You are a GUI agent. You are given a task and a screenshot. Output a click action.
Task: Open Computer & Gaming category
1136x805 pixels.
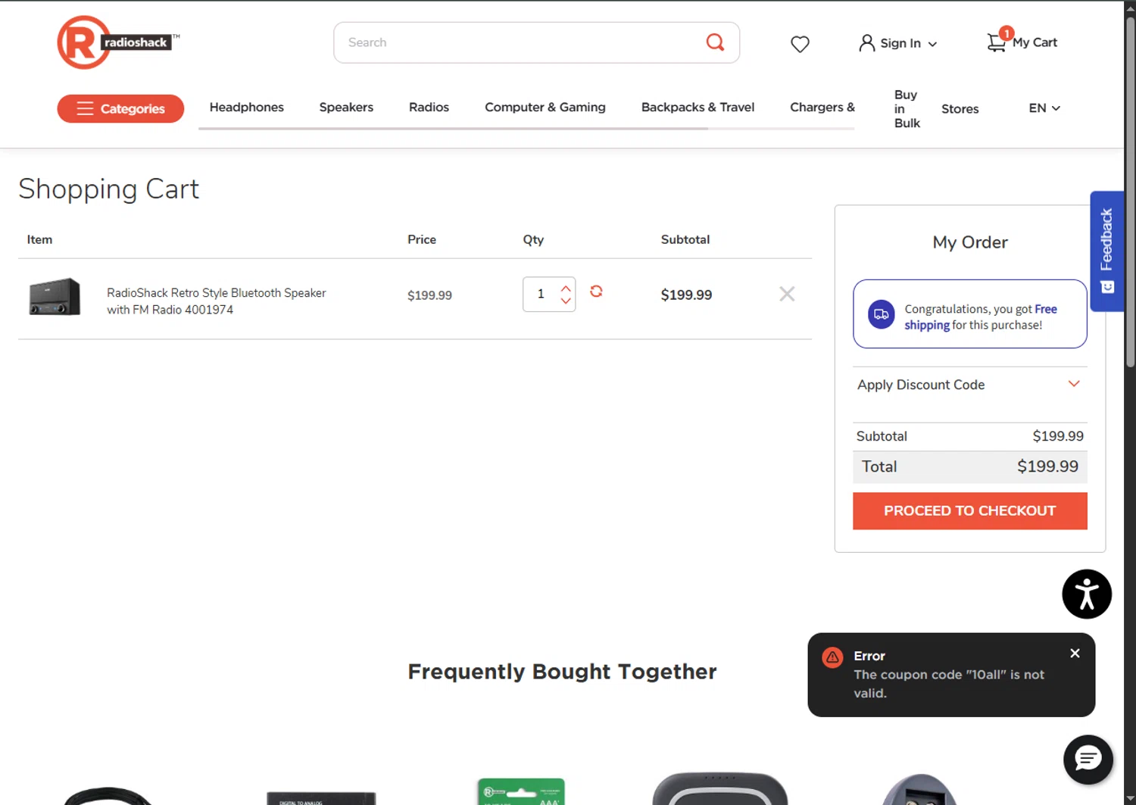(545, 108)
